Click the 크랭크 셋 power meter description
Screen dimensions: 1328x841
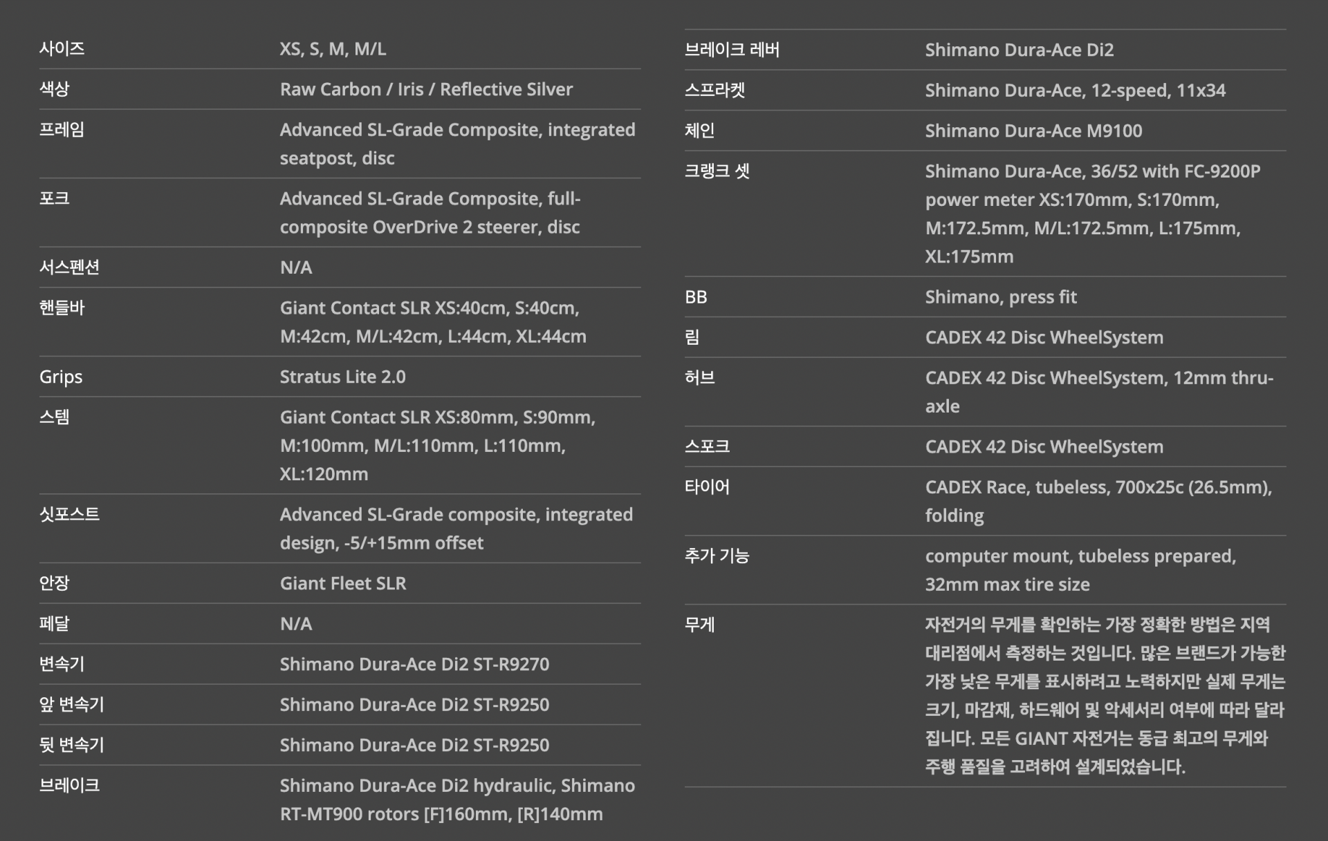1093,214
